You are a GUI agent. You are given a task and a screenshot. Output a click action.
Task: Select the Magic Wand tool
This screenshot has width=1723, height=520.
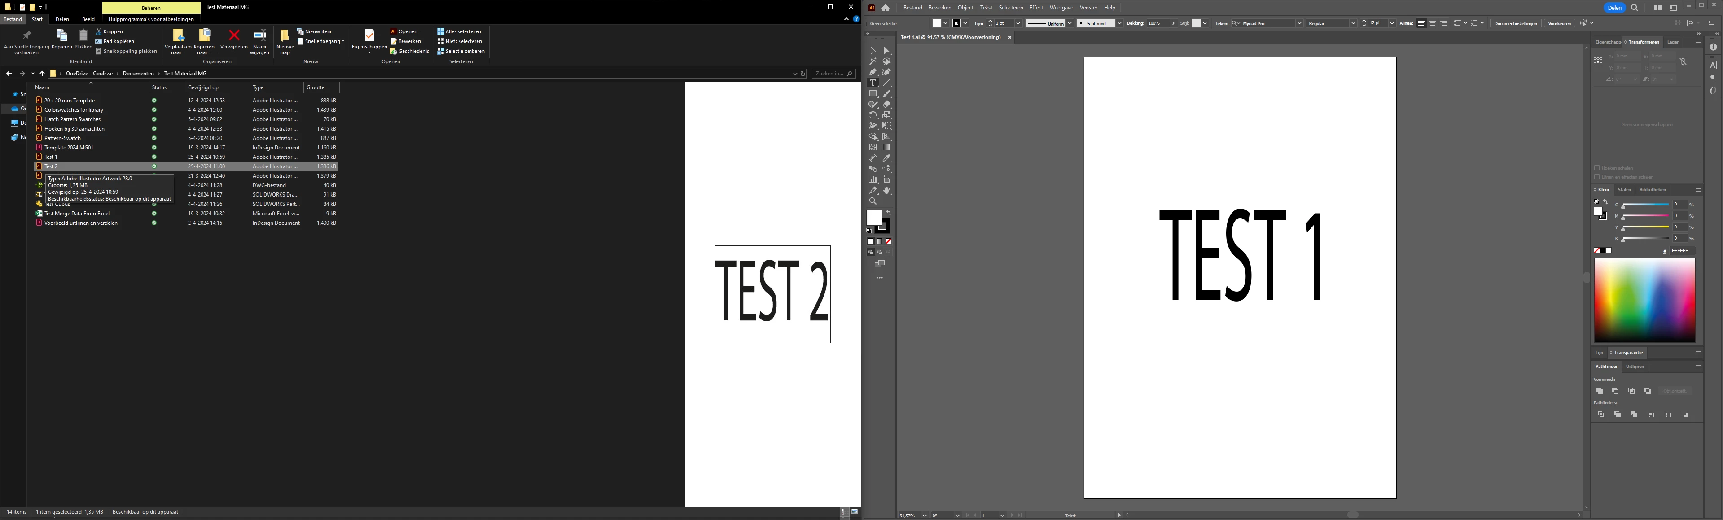(873, 61)
